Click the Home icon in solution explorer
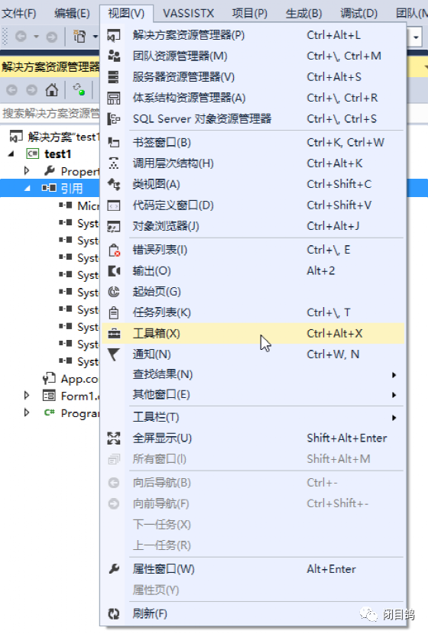 click(52, 90)
